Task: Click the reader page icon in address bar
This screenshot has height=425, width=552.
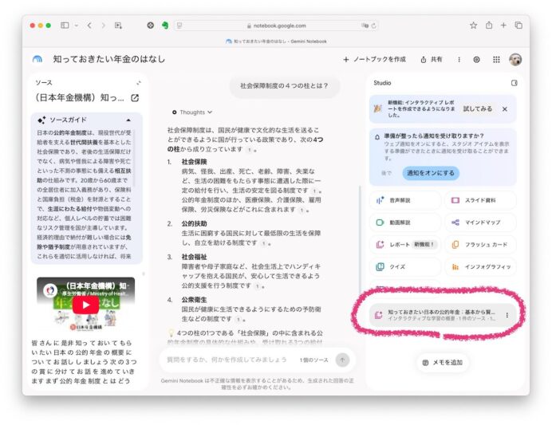Action: coord(179,26)
